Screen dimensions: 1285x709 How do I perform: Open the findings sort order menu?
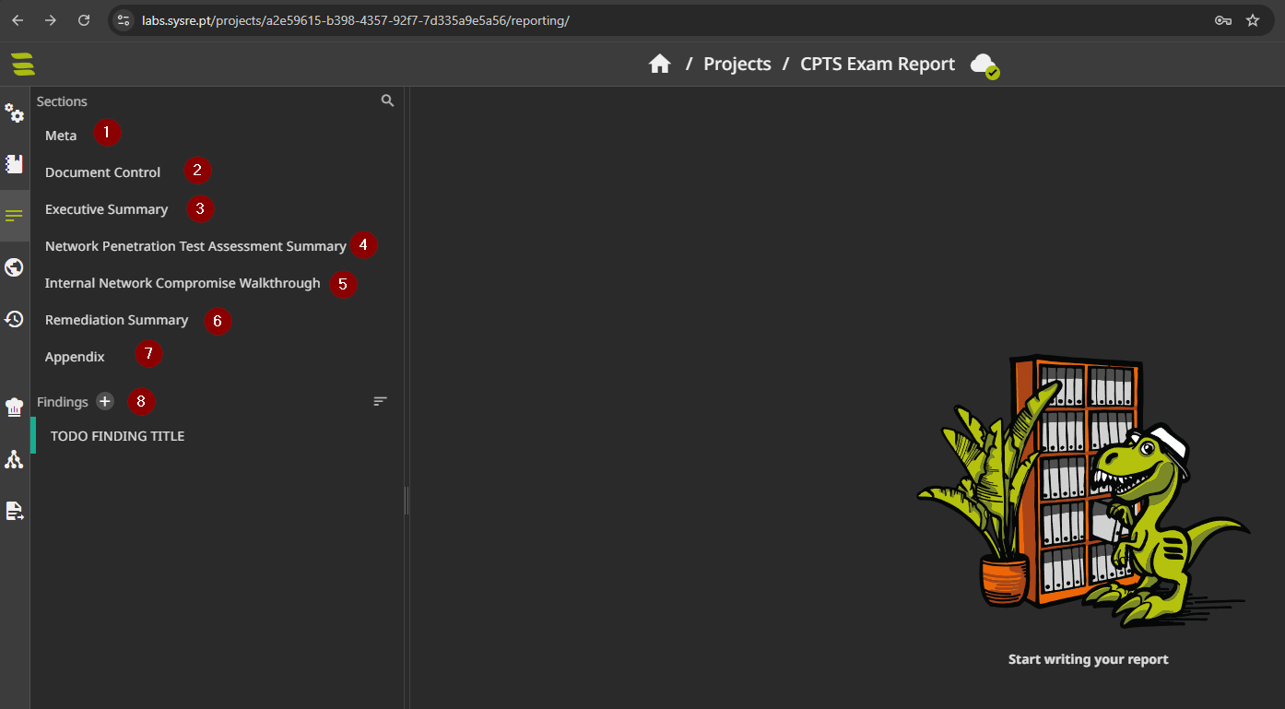[380, 401]
